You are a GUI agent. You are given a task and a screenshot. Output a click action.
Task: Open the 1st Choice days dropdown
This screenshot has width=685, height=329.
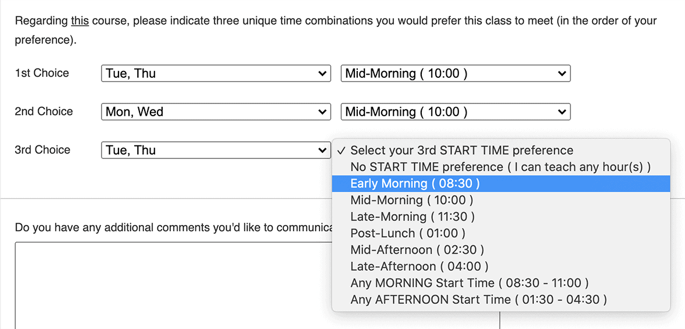215,73
